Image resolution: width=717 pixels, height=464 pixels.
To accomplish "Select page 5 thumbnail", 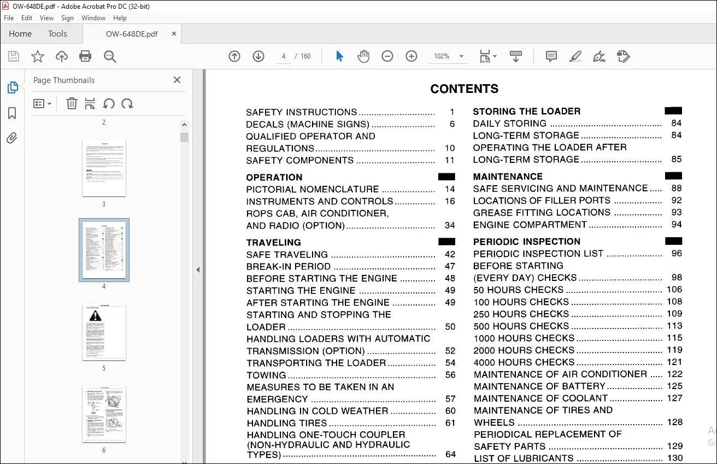I will [104, 332].
